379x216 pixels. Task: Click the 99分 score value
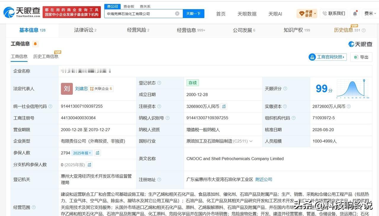324,89
